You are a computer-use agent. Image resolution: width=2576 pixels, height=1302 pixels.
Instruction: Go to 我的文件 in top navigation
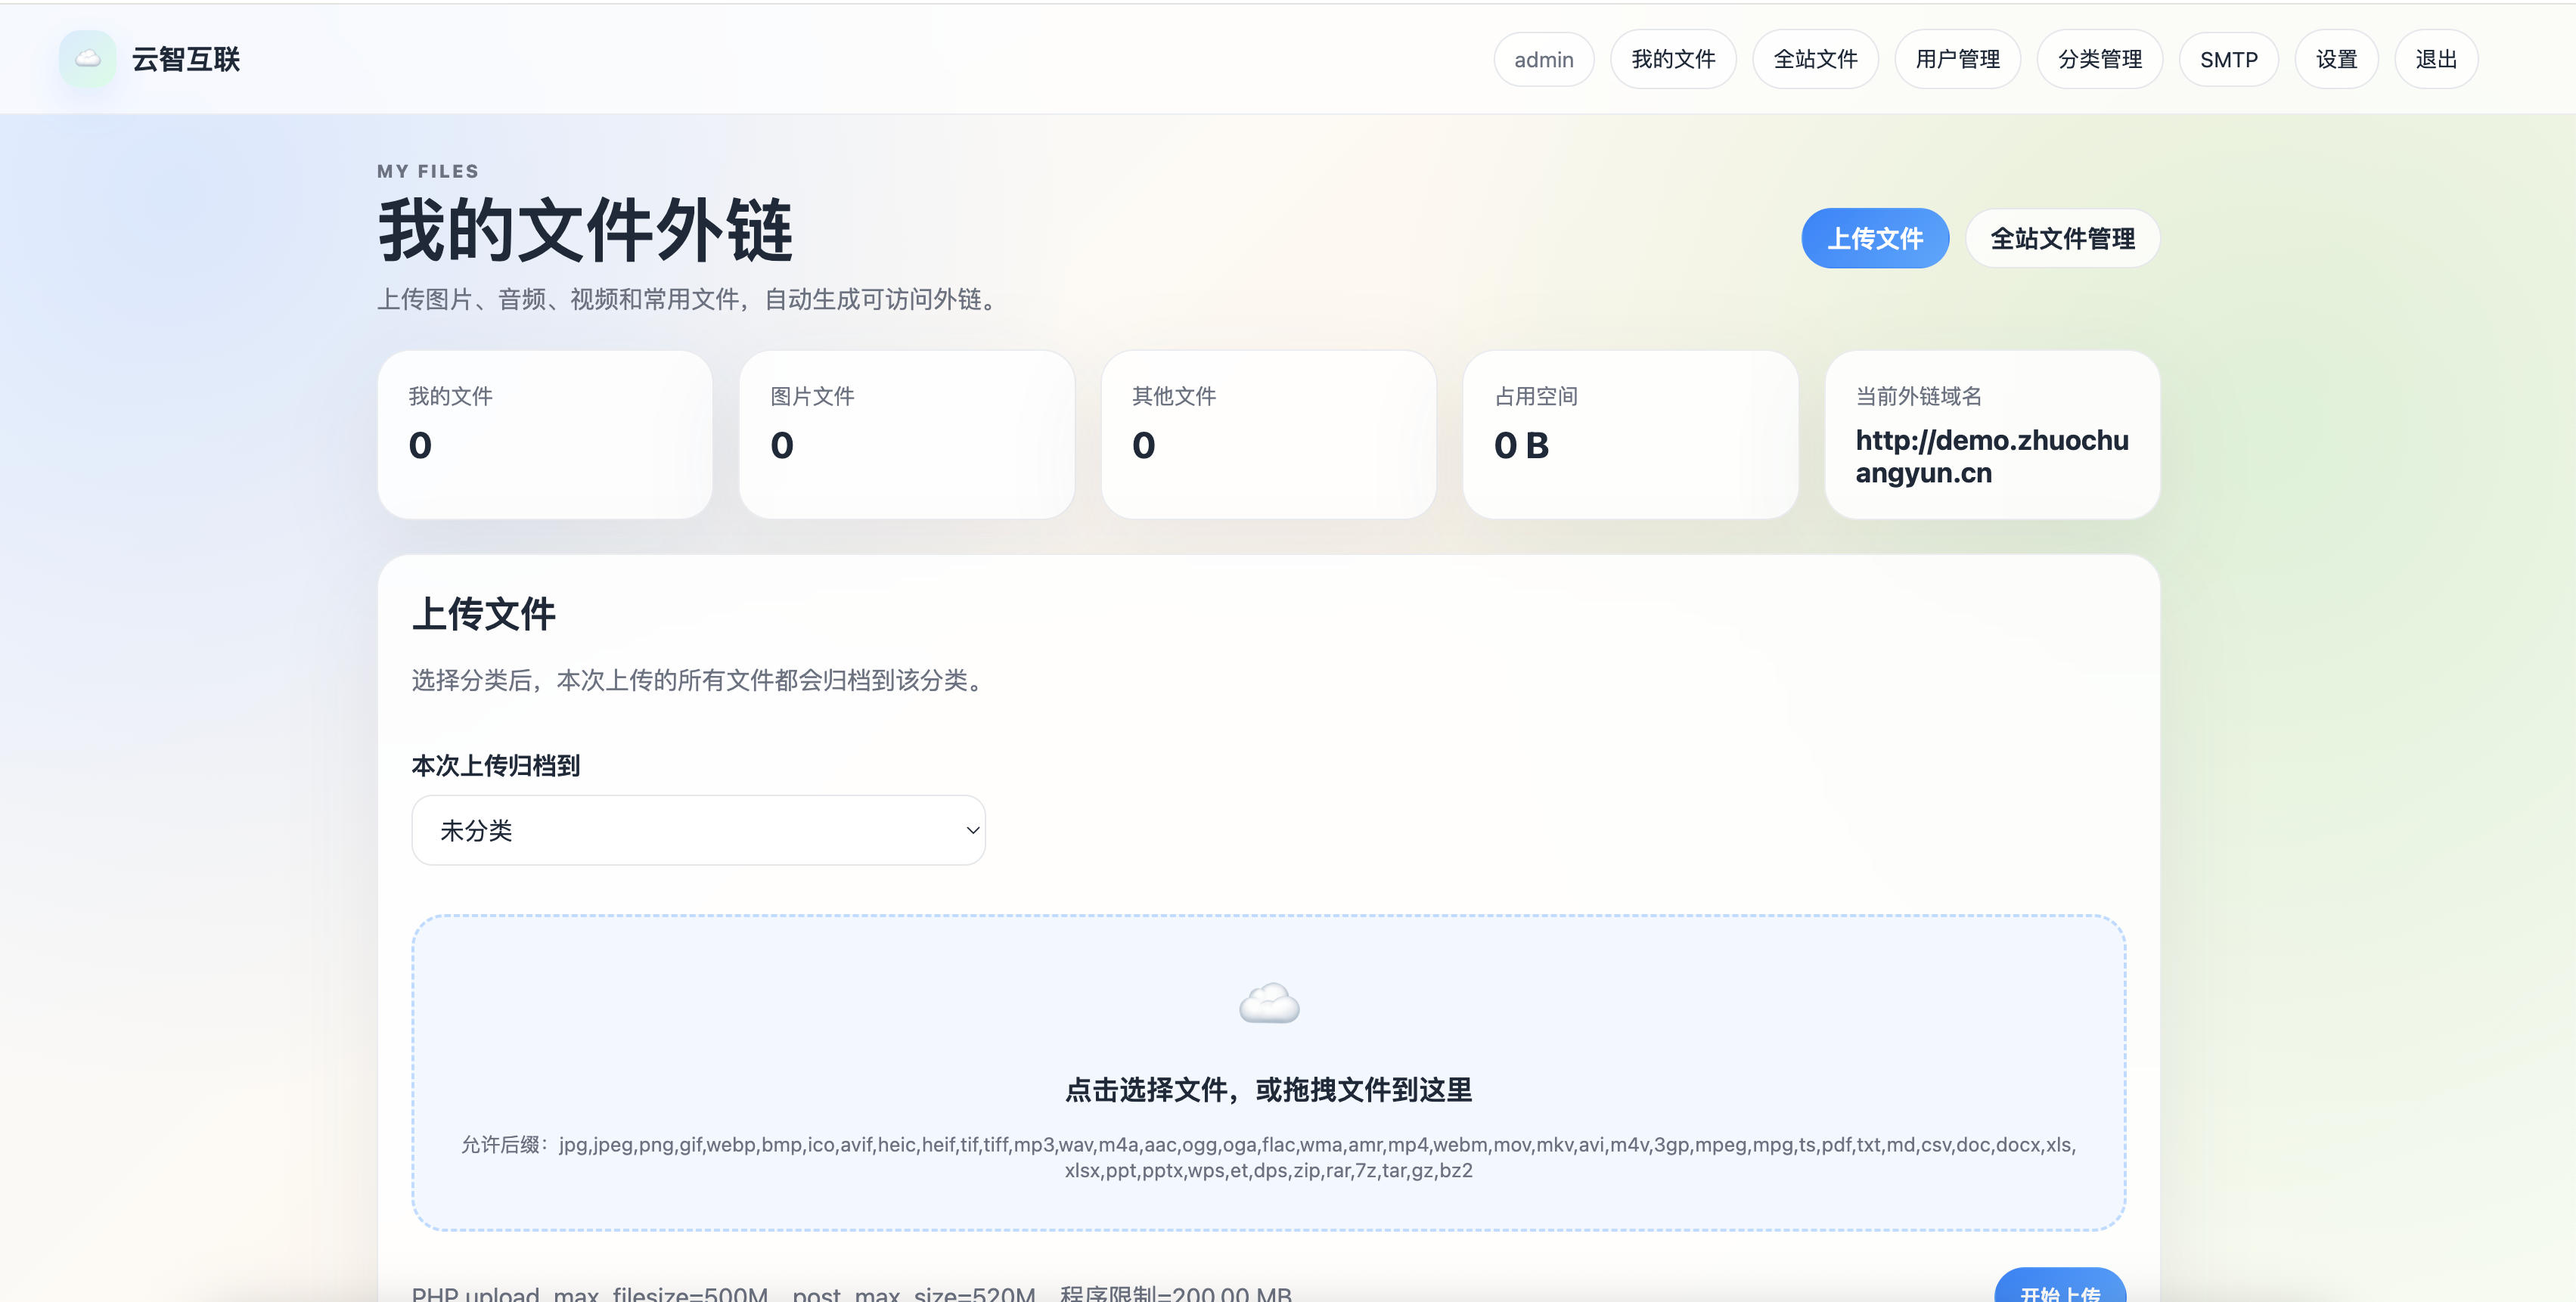[x=1673, y=59]
